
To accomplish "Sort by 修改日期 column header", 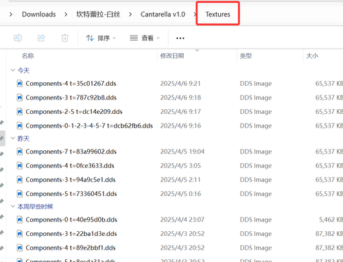I will 172,56.
